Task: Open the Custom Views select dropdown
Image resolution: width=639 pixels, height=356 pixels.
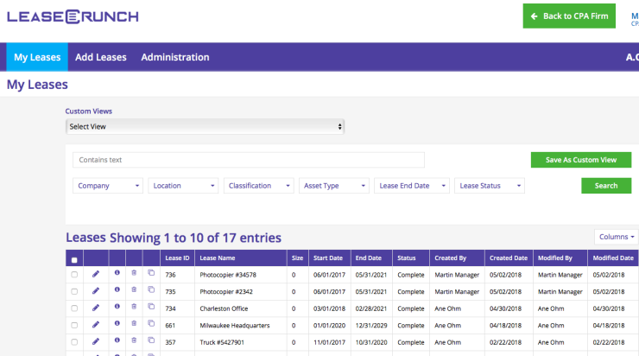Action: (206, 127)
